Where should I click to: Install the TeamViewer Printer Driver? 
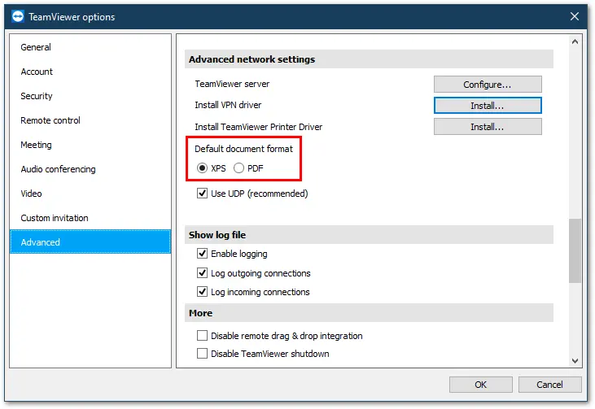[488, 127]
